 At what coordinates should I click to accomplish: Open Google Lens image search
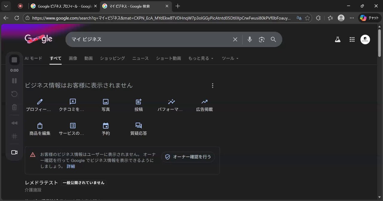coord(262,39)
